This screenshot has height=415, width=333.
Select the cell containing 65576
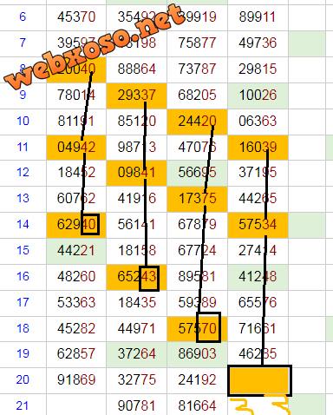click(x=258, y=303)
